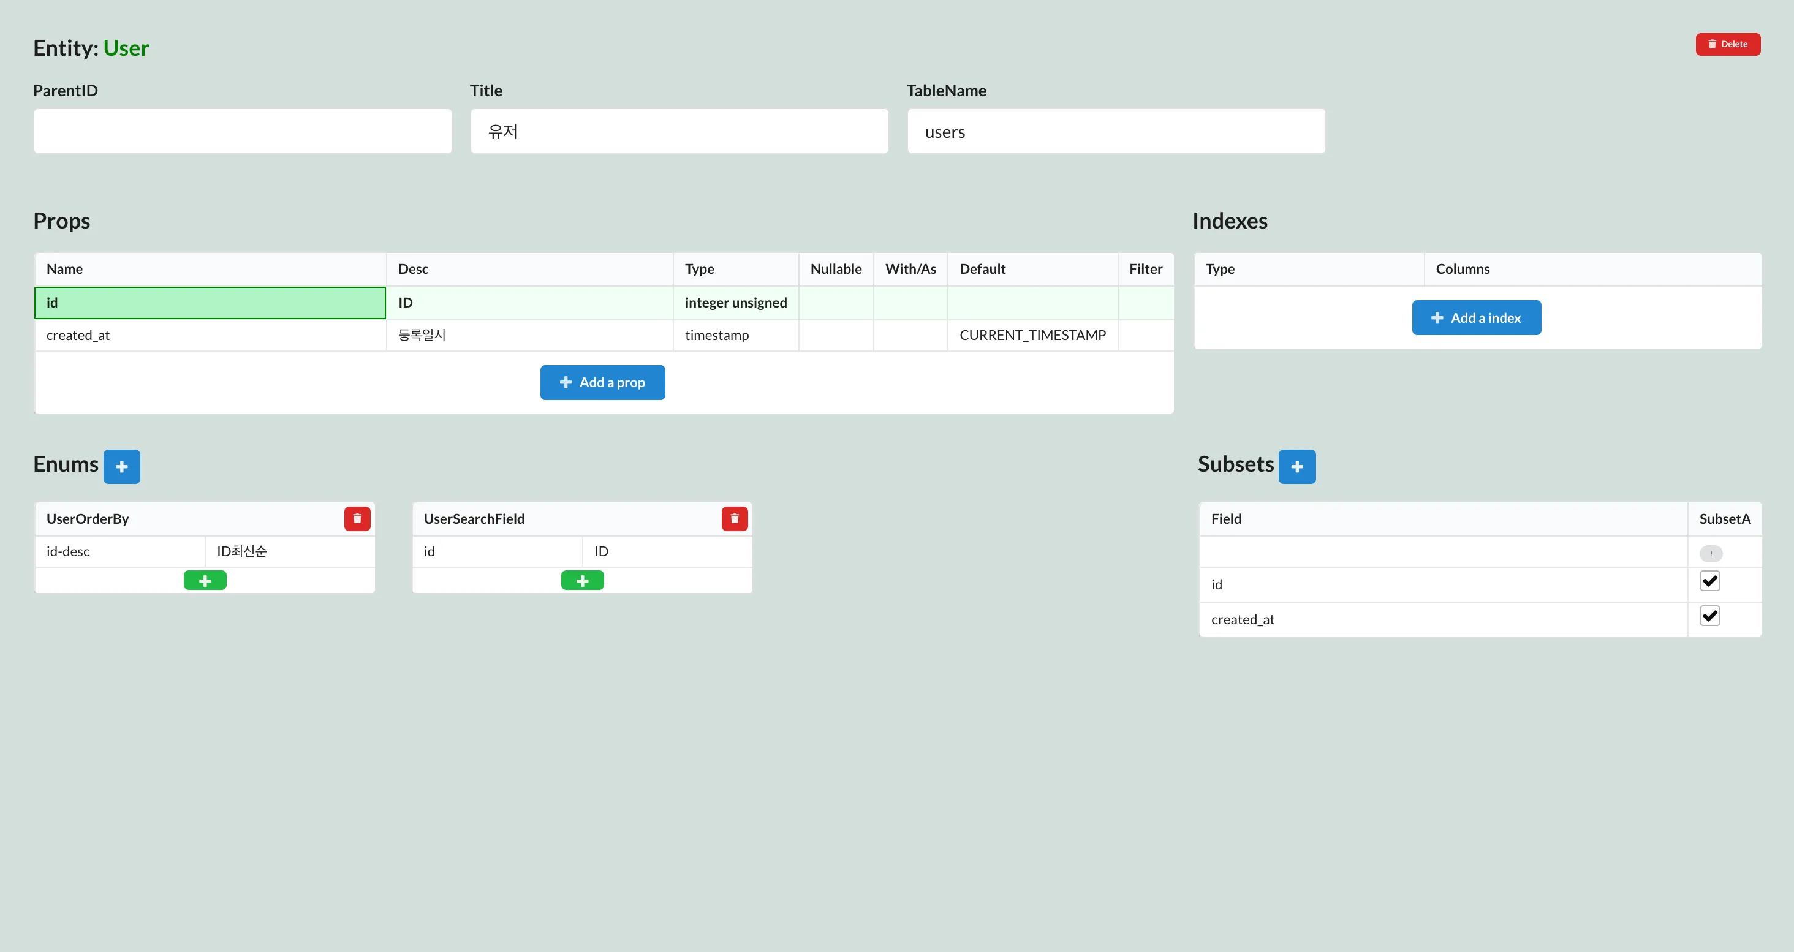
Task: Click the TableName field showing users
Action: (1116, 131)
